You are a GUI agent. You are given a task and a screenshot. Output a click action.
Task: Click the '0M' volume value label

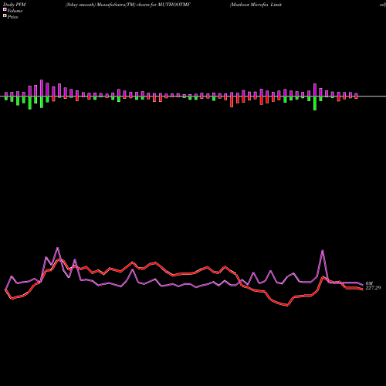coord(369,283)
